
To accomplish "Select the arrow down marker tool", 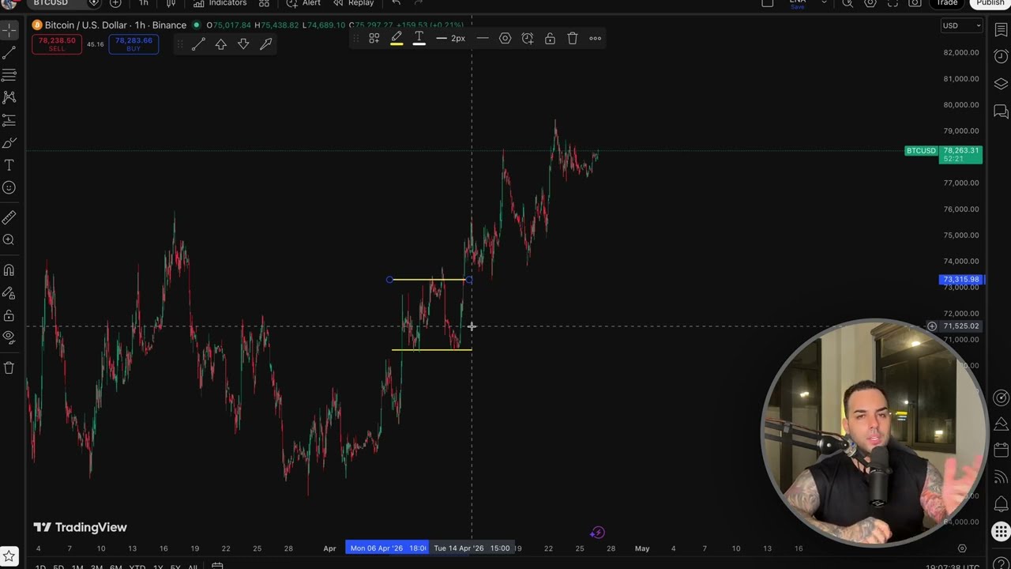I will pyautogui.click(x=243, y=45).
